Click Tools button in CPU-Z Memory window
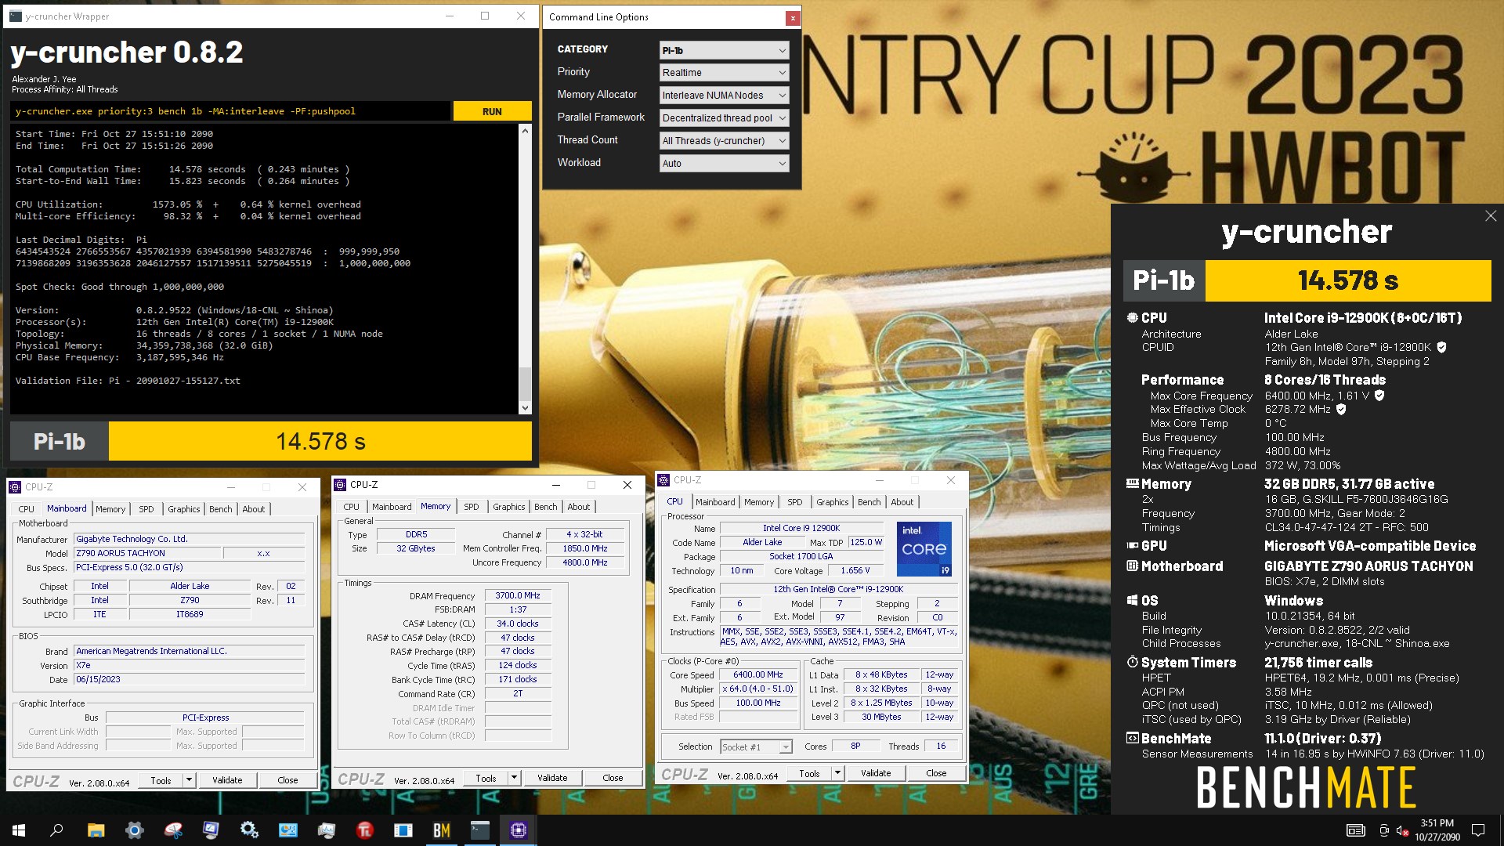This screenshot has height=846, width=1504. [x=486, y=778]
